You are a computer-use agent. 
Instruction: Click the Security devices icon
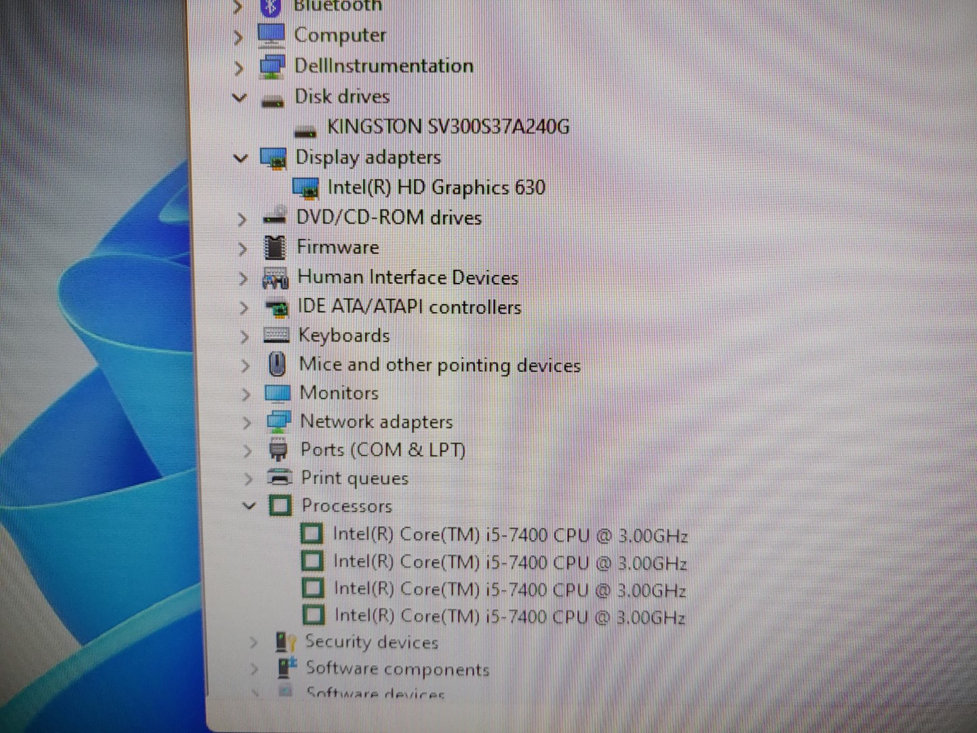click(x=285, y=642)
